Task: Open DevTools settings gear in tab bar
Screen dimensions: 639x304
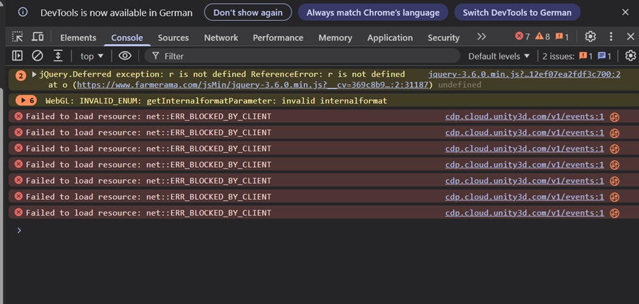Action: coord(590,36)
